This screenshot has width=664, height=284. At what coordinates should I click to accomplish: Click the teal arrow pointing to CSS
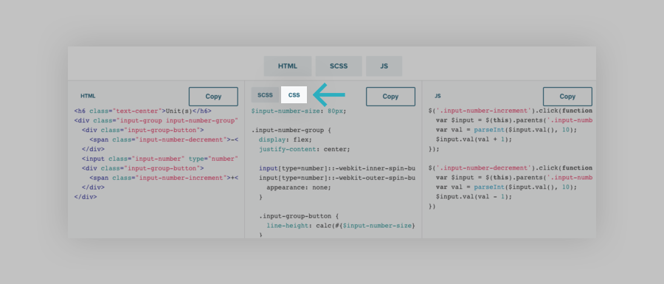pyautogui.click(x=330, y=94)
